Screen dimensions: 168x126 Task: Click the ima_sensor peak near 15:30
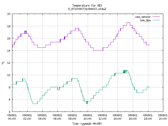tap(128, 23)
